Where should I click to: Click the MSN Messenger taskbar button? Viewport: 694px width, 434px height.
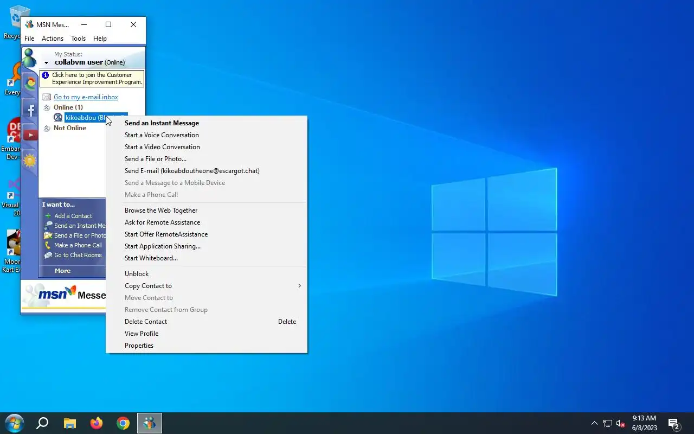click(x=150, y=423)
